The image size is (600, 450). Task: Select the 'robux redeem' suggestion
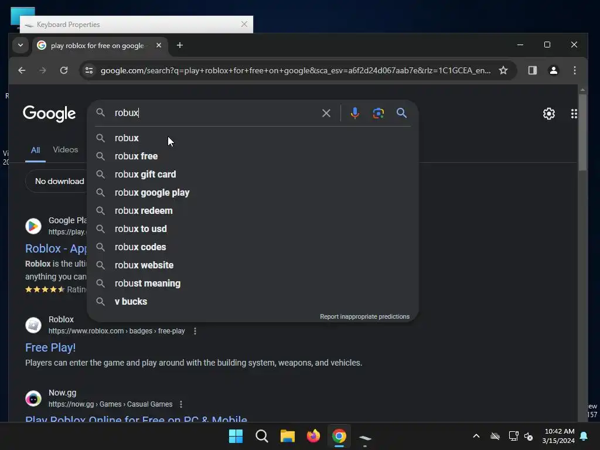(253, 211)
